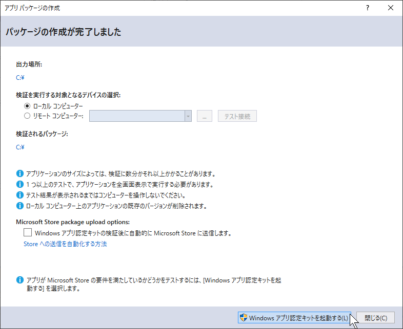The image size is (403, 329).
Task: Click the テスト接続 button
Action: click(x=237, y=116)
